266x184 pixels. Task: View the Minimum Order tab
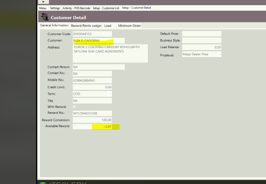[129, 26]
